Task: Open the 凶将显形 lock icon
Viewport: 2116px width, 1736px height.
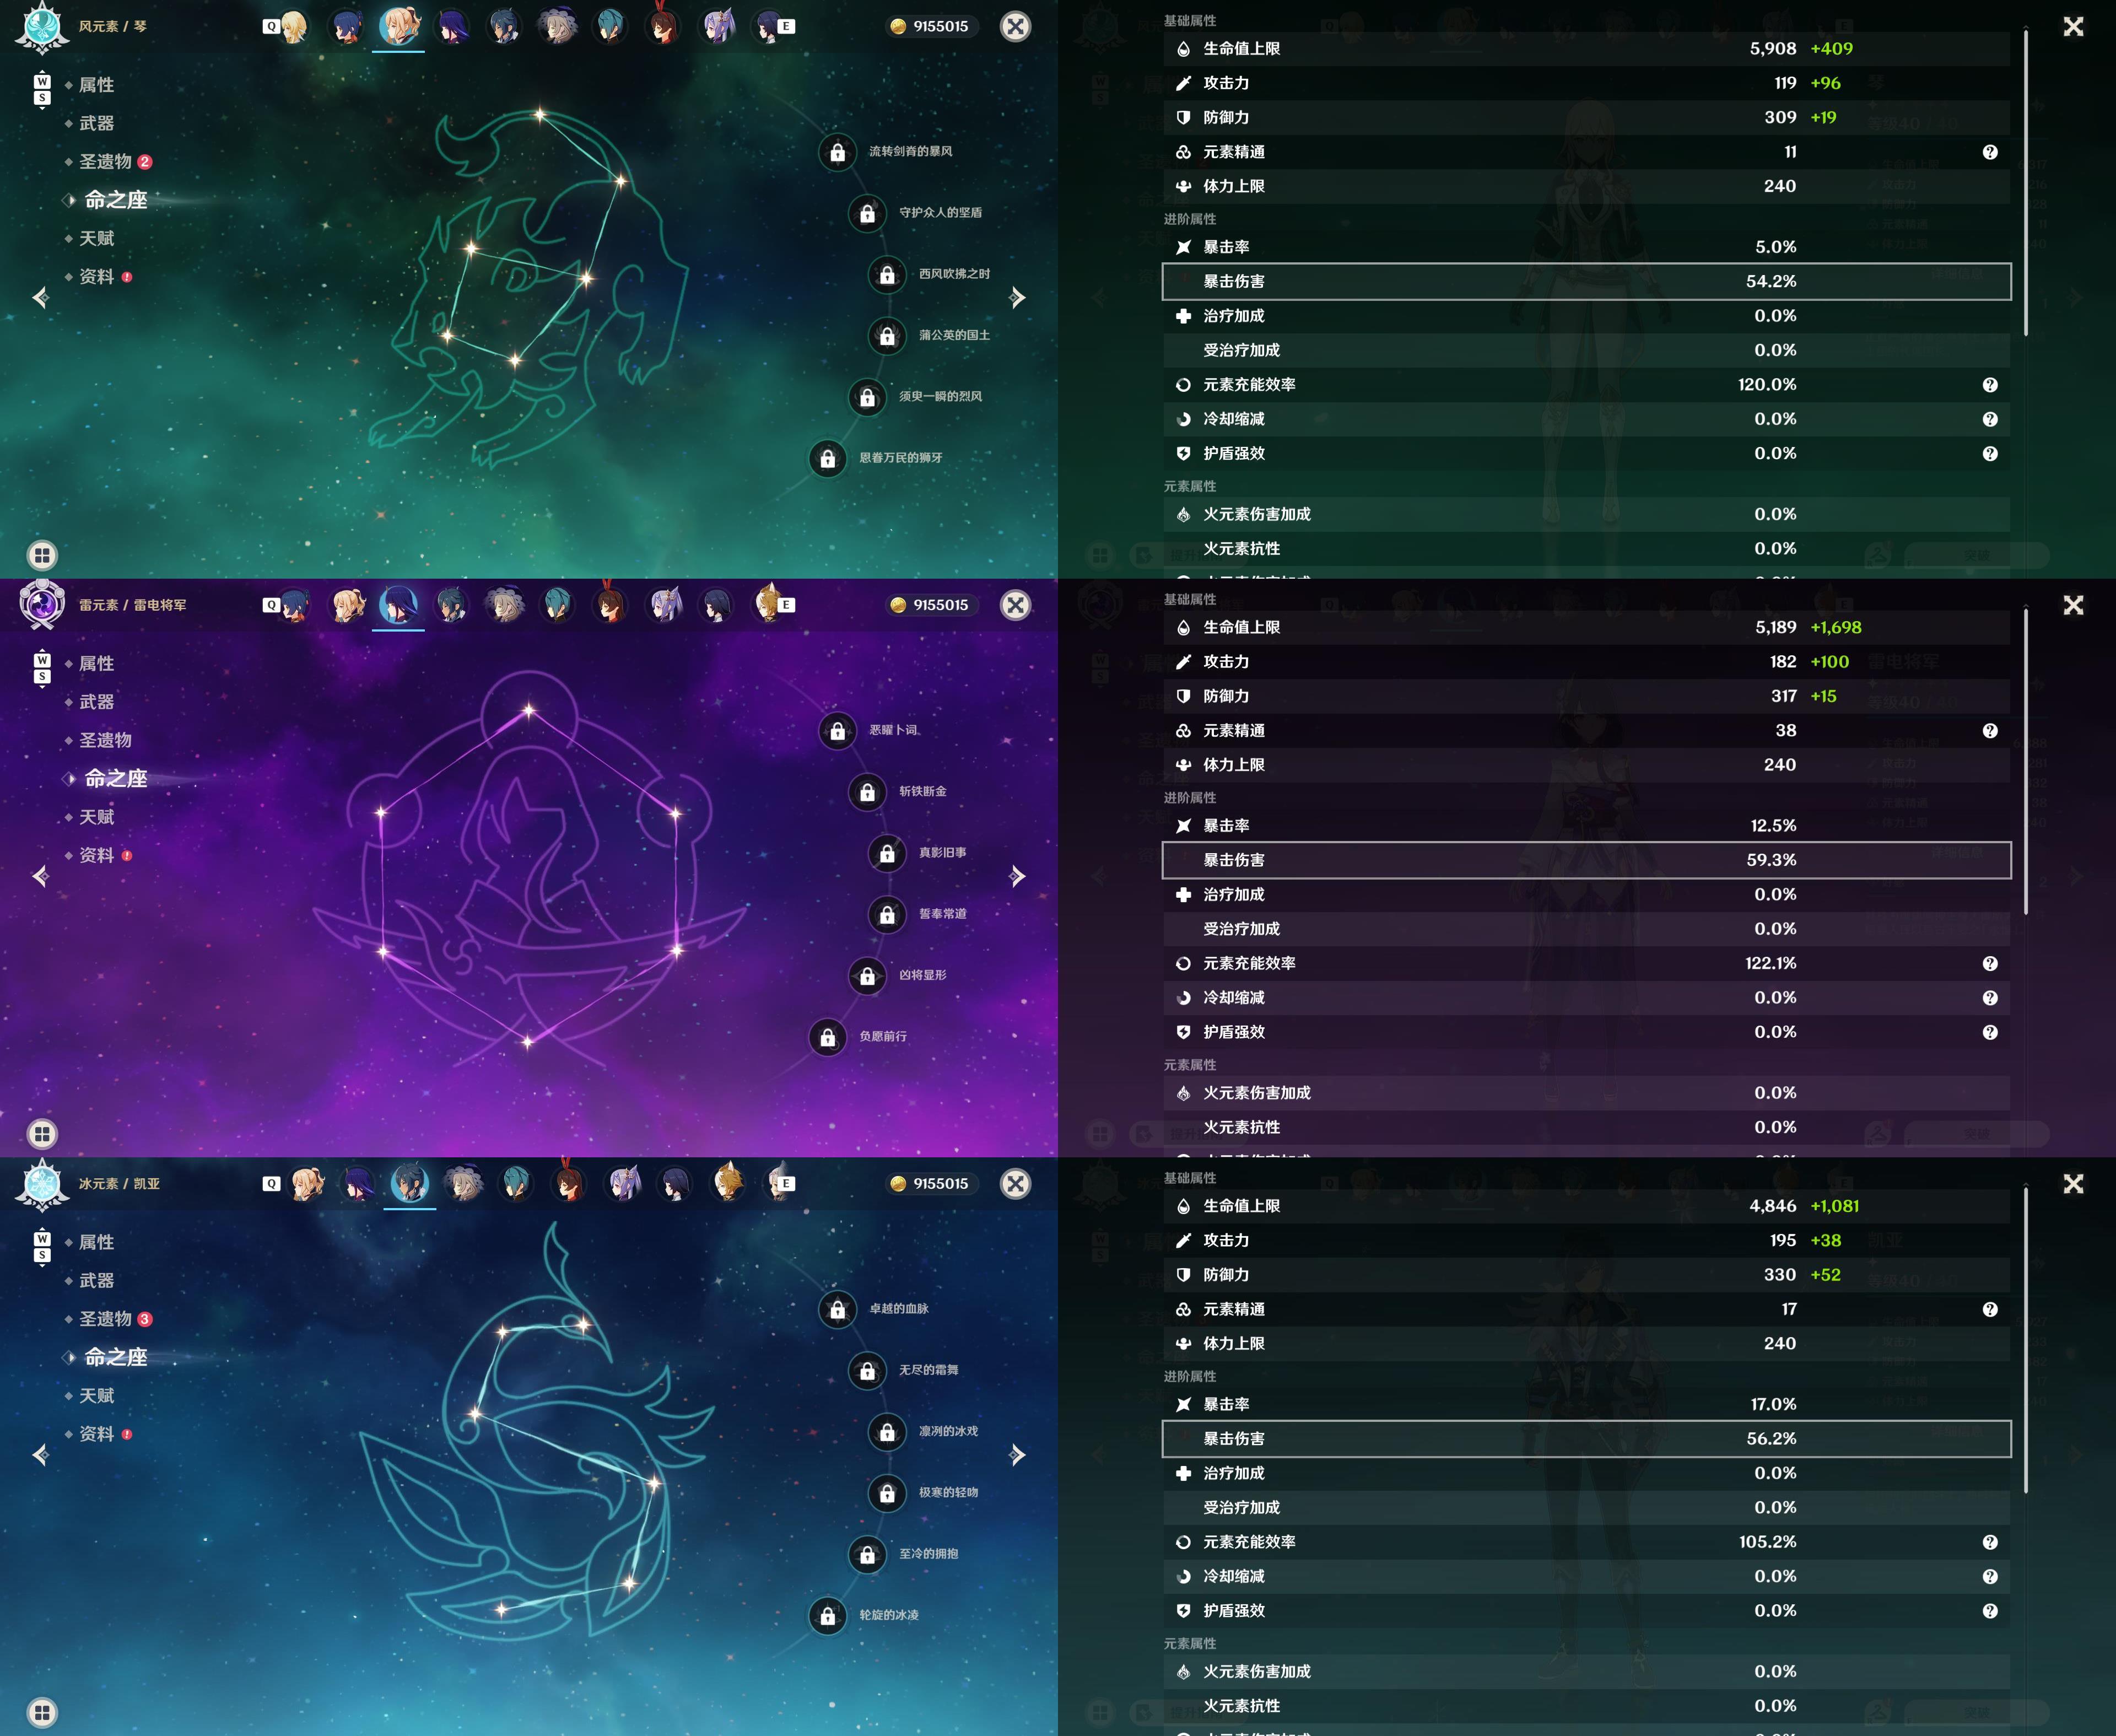Action: (x=867, y=976)
